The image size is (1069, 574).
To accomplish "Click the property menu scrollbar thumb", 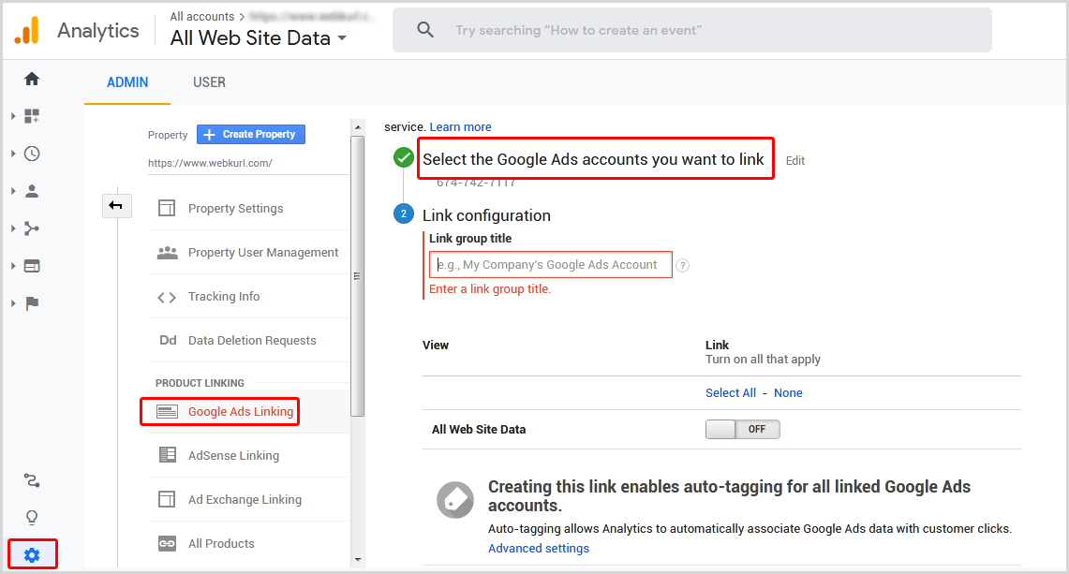I will tap(357, 276).
